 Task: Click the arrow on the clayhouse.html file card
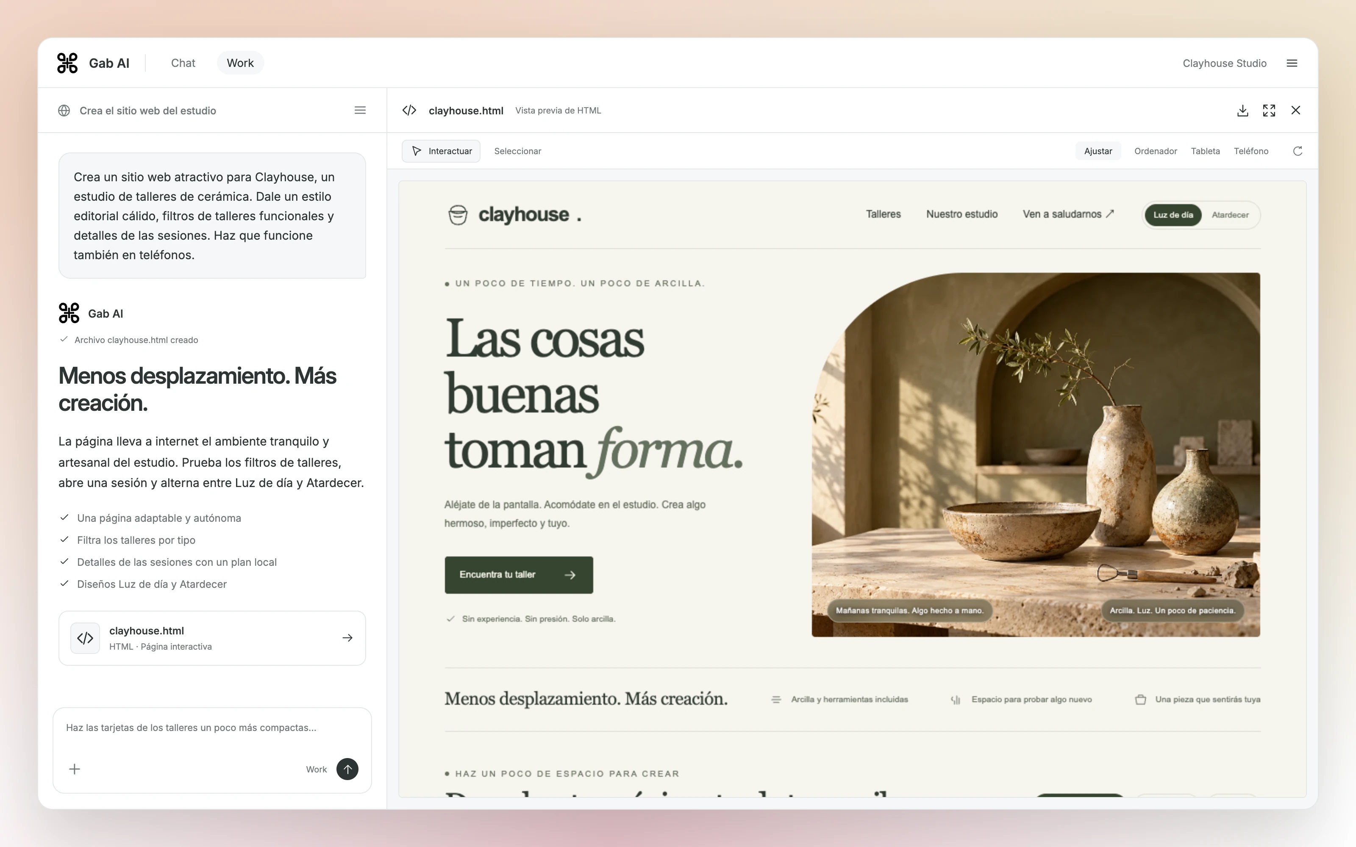coord(347,638)
